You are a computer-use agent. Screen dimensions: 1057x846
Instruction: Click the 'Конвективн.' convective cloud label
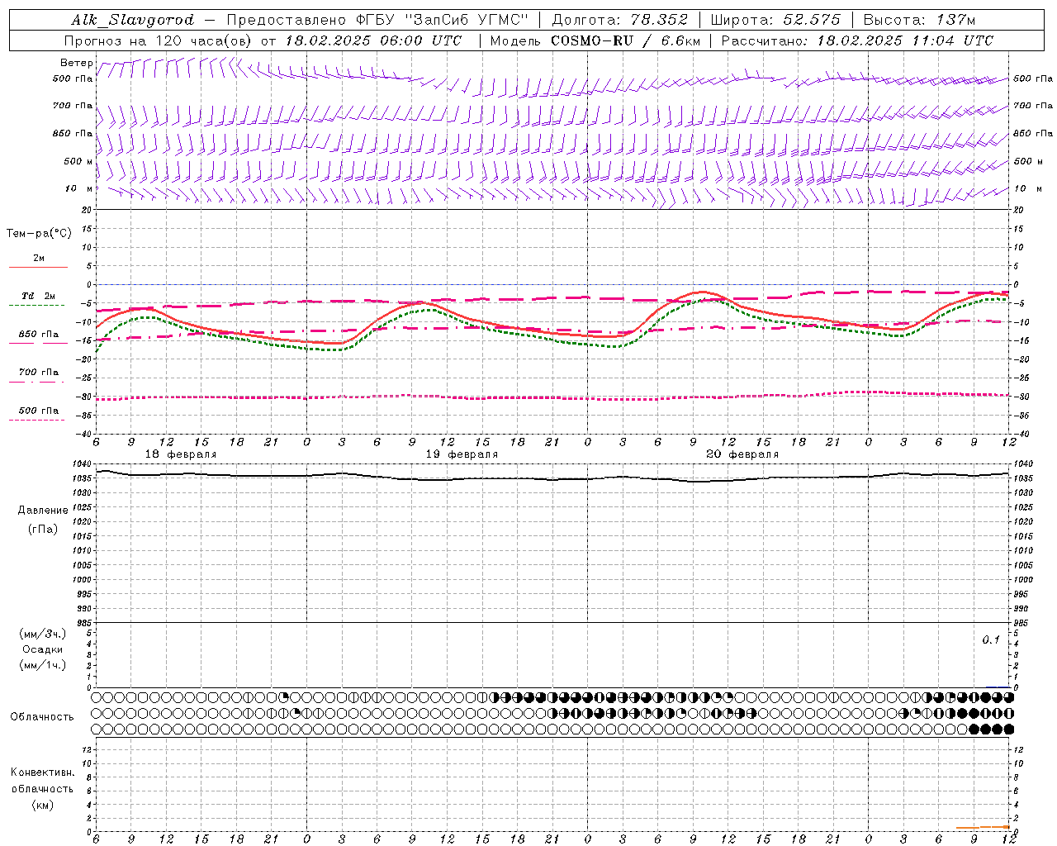42,772
